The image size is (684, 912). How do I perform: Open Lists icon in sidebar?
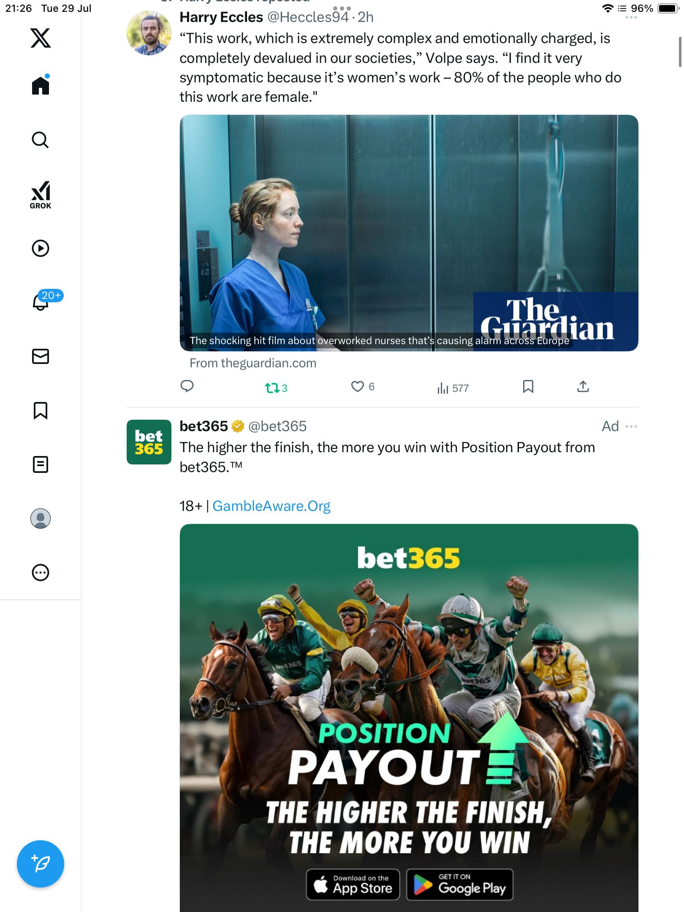coord(41,464)
